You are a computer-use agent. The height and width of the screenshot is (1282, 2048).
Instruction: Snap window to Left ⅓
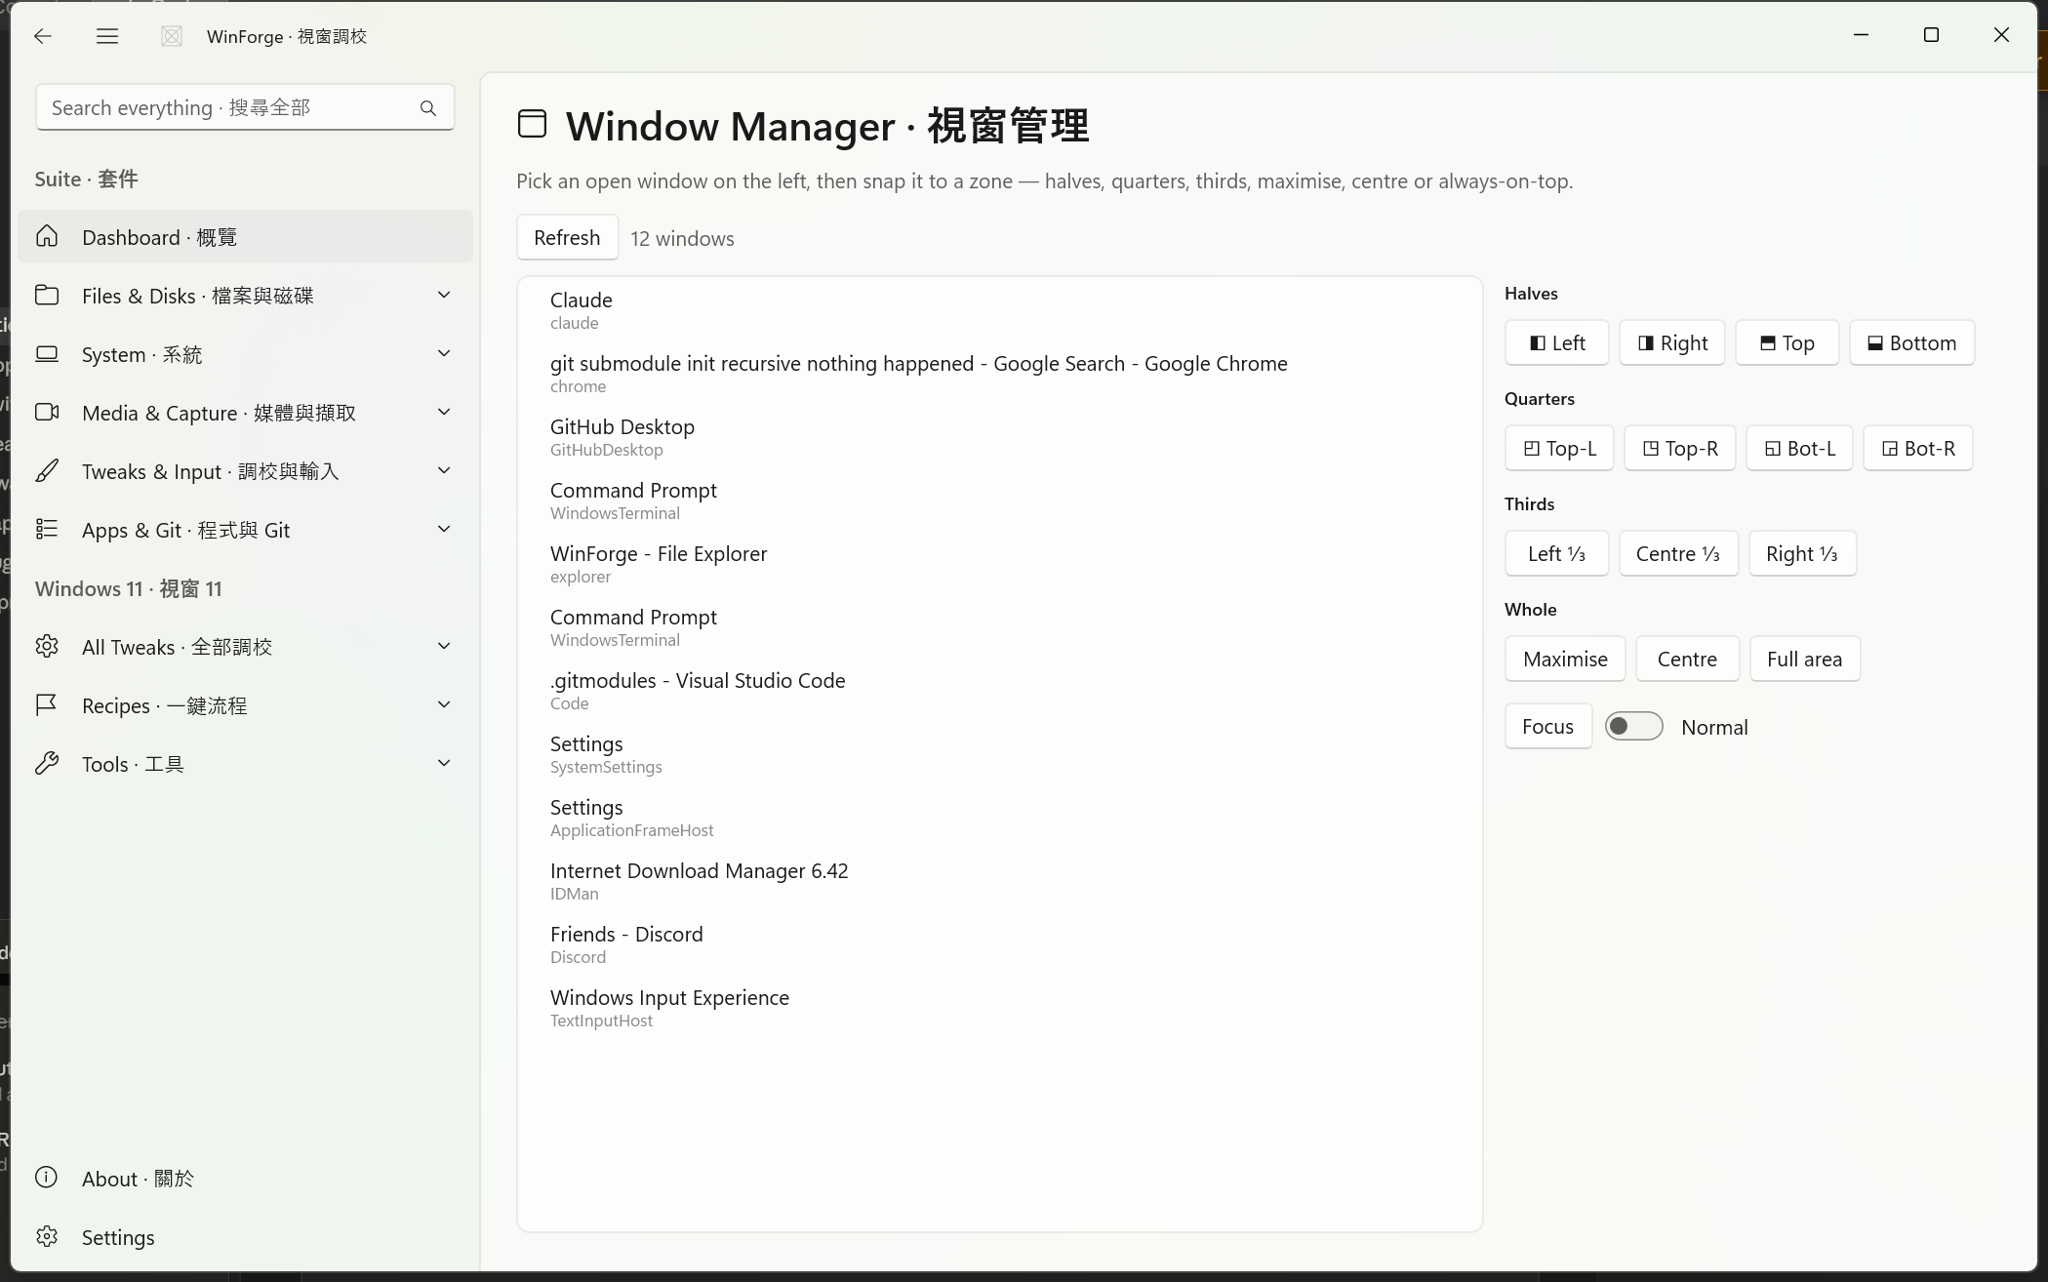(1556, 553)
